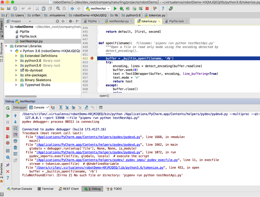Switch to the testRestApi.py editor tab
260x197 pixels.
tap(119, 21)
